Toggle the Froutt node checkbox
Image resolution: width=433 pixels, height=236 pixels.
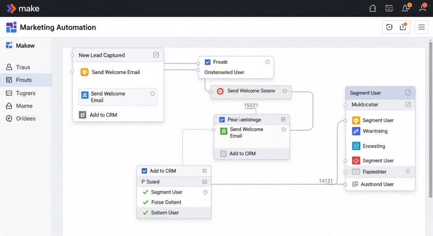coord(207,62)
